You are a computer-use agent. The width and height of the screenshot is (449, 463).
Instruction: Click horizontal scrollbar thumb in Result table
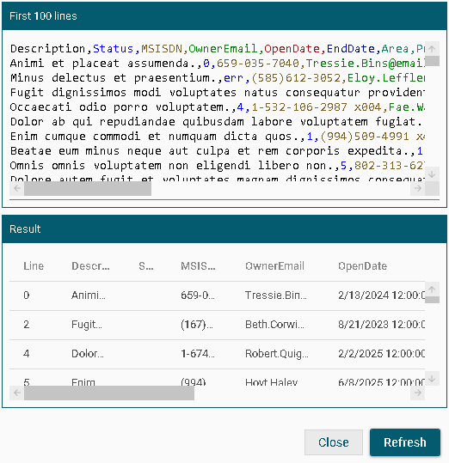point(109,393)
